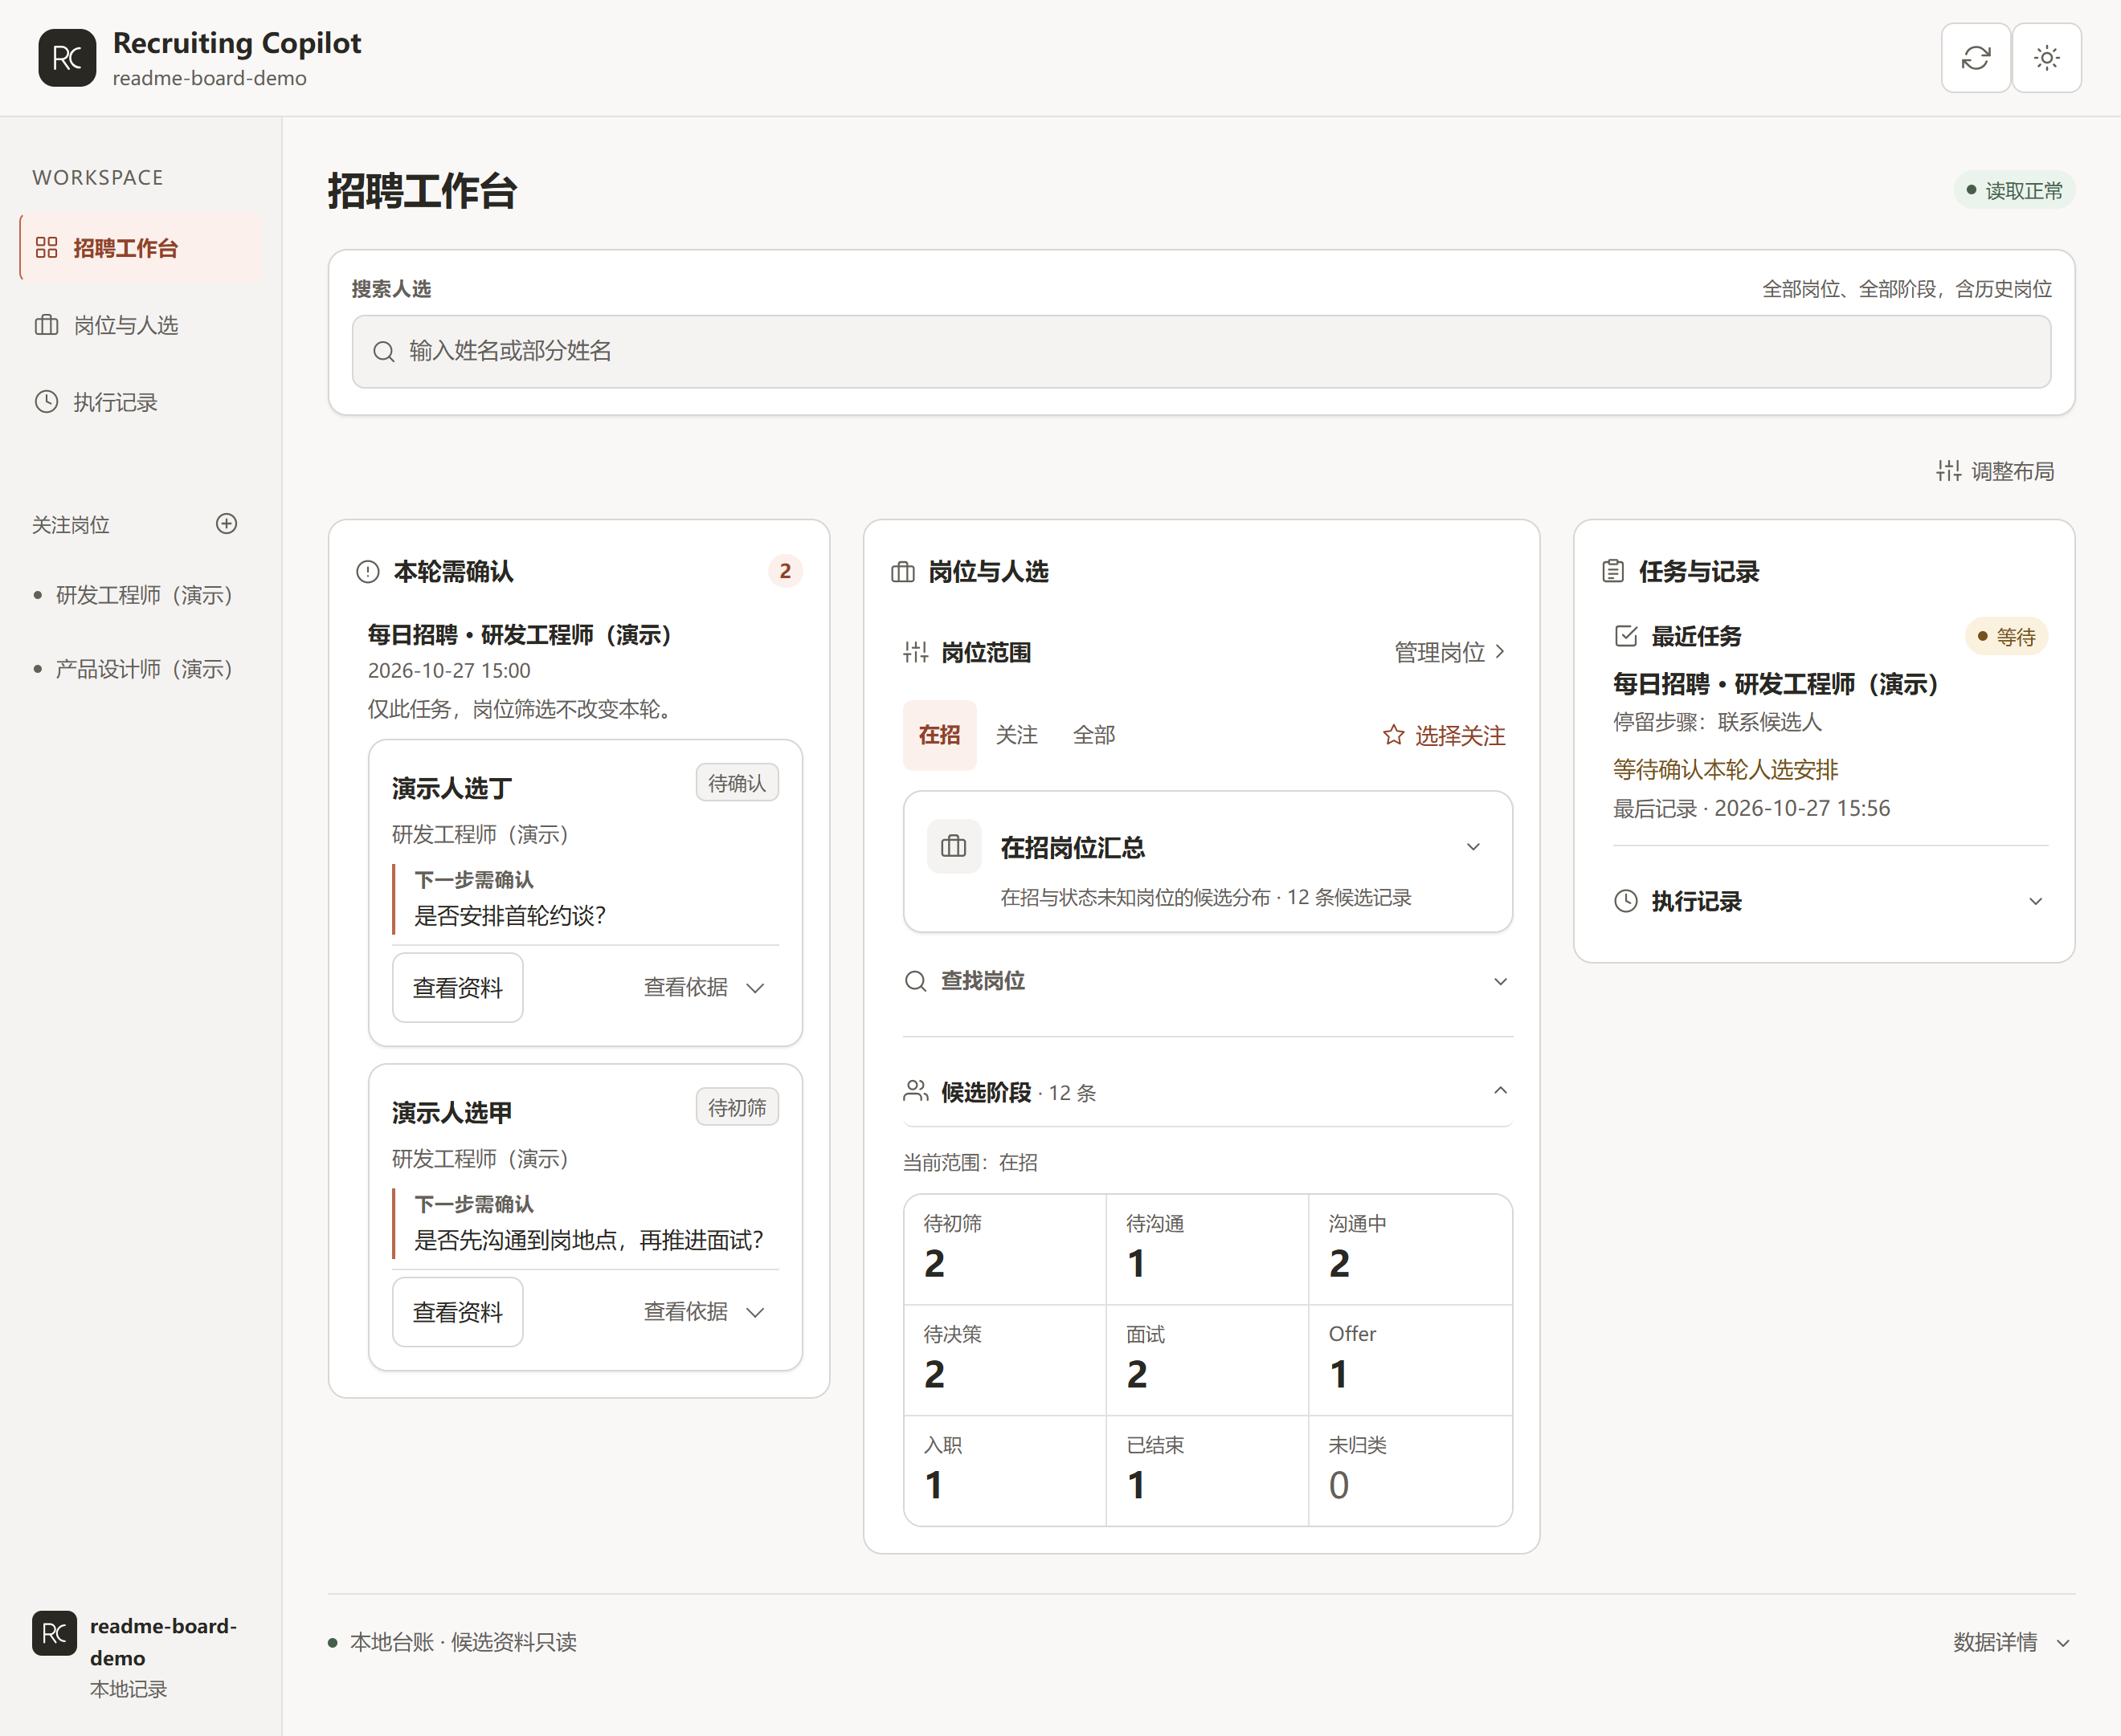This screenshot has height=1736, width=2121.
Task: Click the checkbox icon beside 最近任务
Action: coord(1626,636)
